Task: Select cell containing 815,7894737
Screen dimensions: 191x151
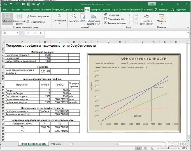Action: click(59, 111)
